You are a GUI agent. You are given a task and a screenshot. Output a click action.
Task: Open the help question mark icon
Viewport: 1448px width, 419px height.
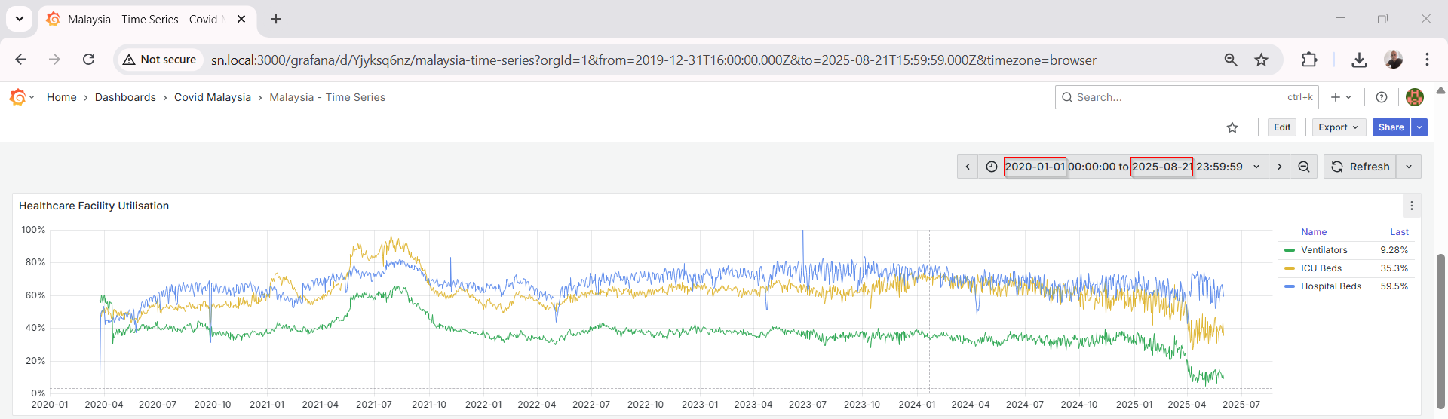click(1382, 97)
